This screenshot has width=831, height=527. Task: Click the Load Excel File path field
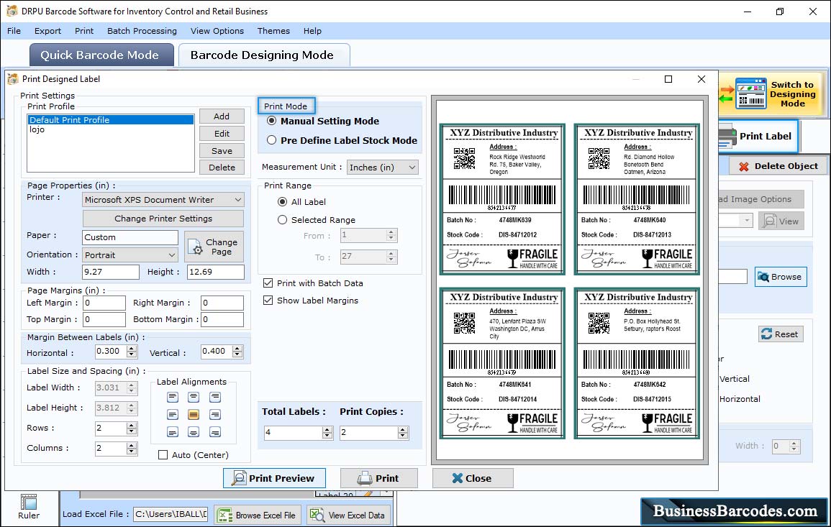point(170,514)
